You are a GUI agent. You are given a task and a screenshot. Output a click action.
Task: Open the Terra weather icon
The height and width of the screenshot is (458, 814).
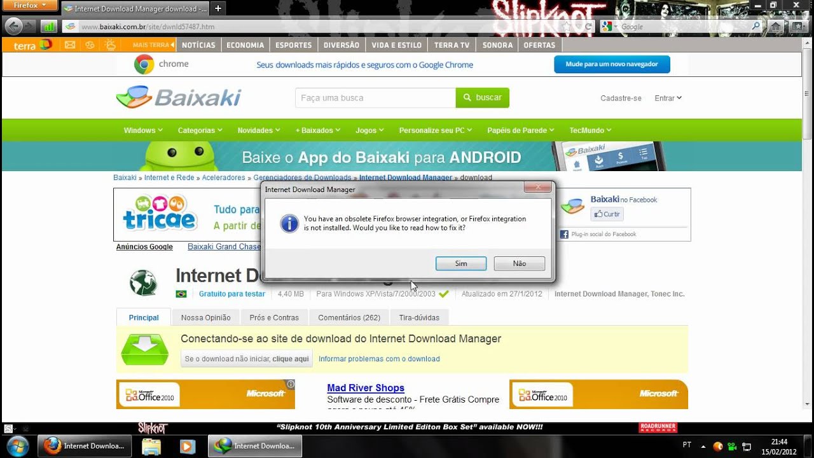point(110,45)
